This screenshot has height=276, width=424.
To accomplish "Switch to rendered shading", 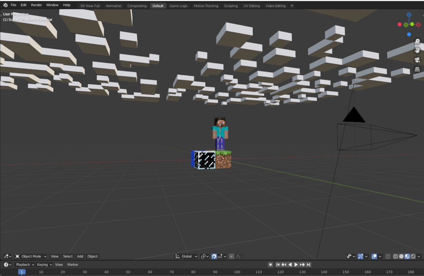I will coord(413,256).
